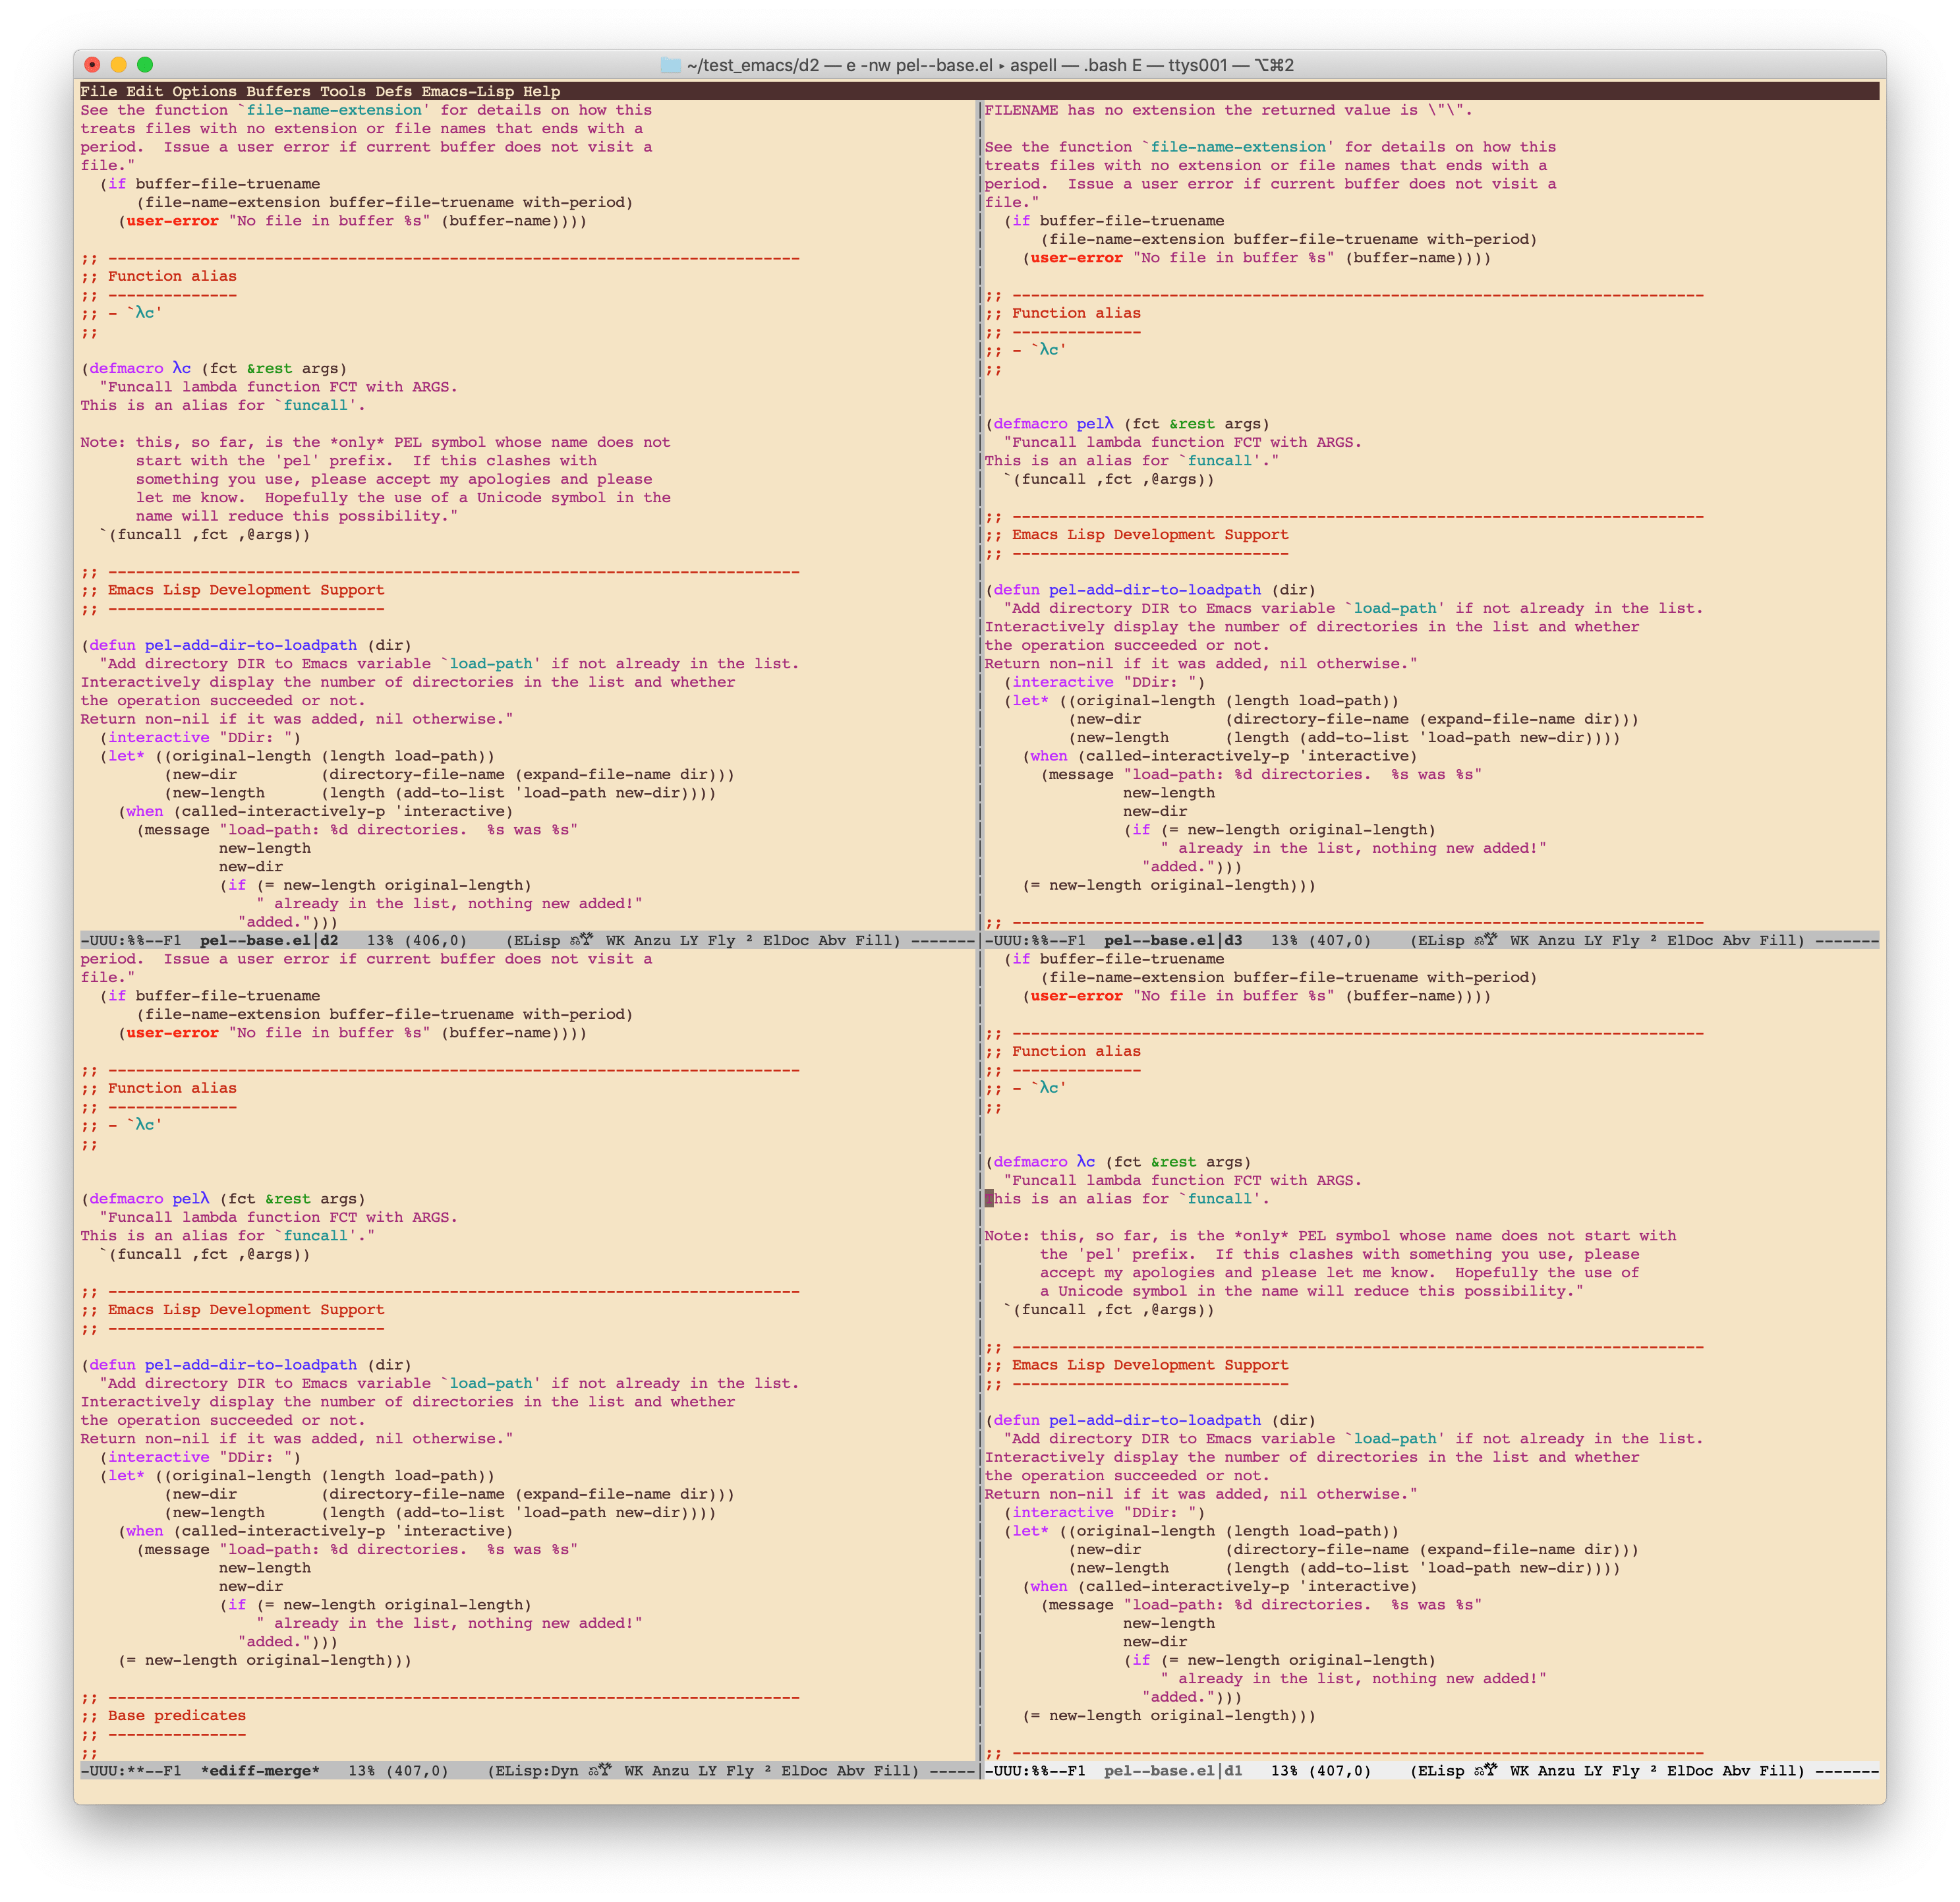The width and height of the screenshot is (1960, 1902).
Task: Click 'accept my apologies' line in d1 window
Action: pos(1340,1272)
